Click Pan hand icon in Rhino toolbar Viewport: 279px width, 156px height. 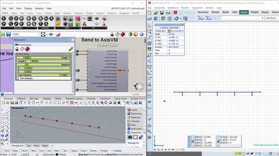(x=42, y=103)
